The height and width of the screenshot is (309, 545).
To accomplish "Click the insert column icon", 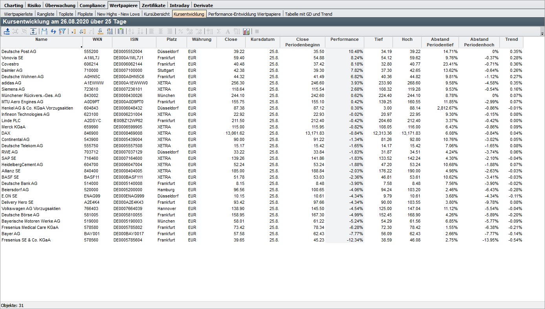I will [73, 31].
